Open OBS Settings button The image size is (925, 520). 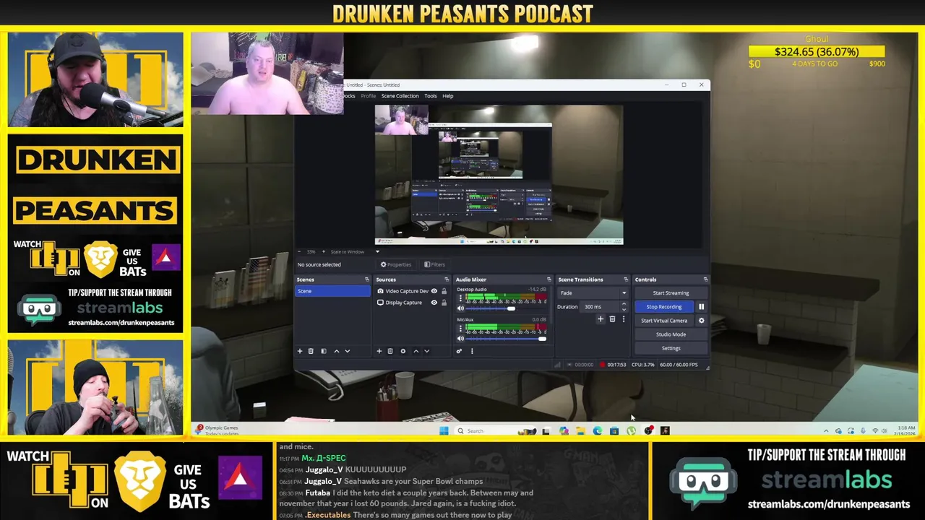671,348
